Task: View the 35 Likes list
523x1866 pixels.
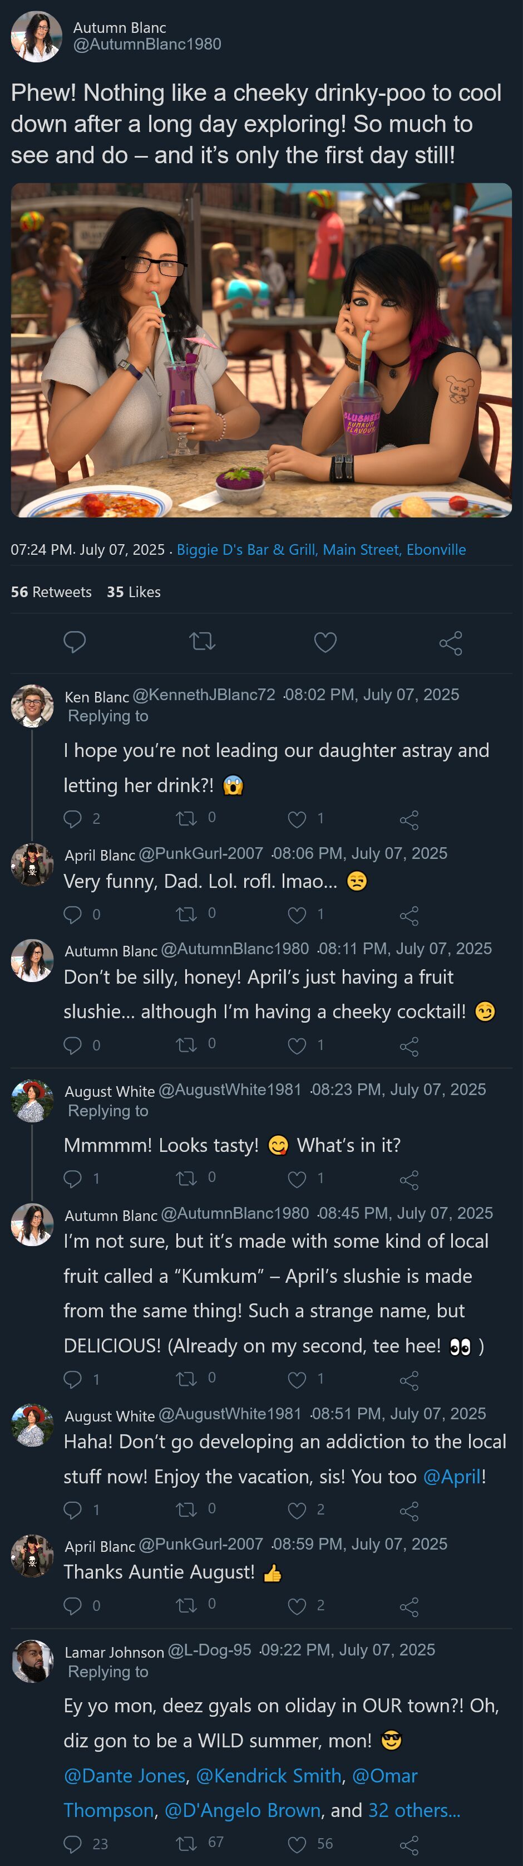Action: pyautogui.click(x=134, y=592)
